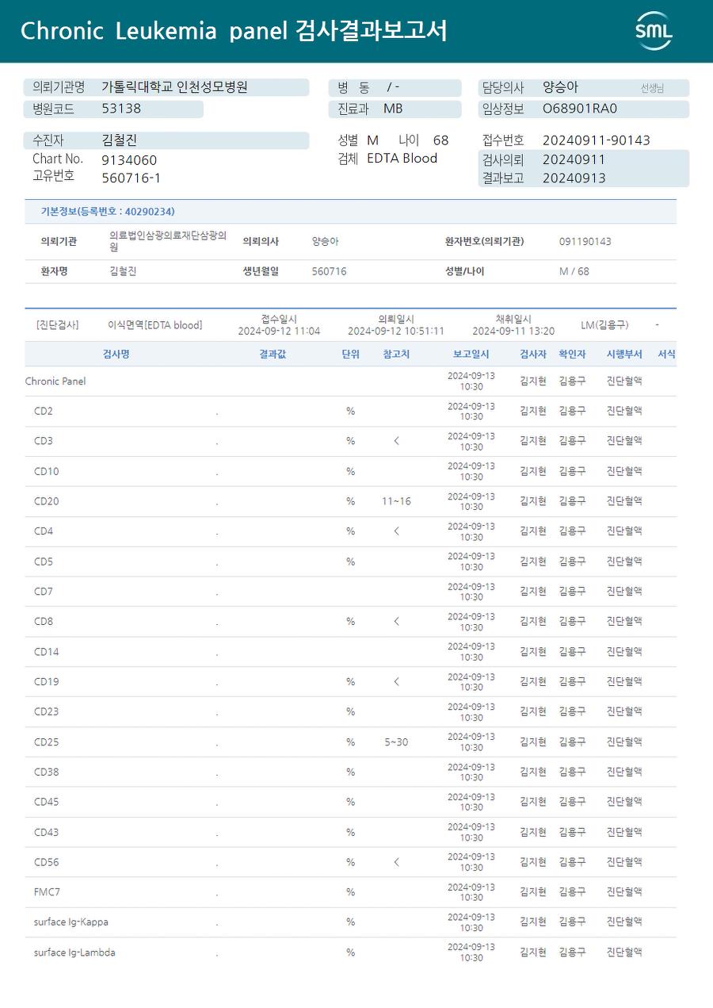Screen dimensions: 713x1008
Task: Click the '[진단검사]' label
Action: pos(57,325)
